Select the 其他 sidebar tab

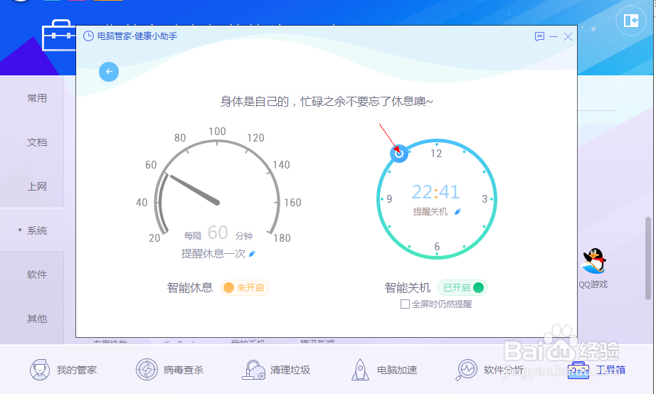(x=37, y=319)
